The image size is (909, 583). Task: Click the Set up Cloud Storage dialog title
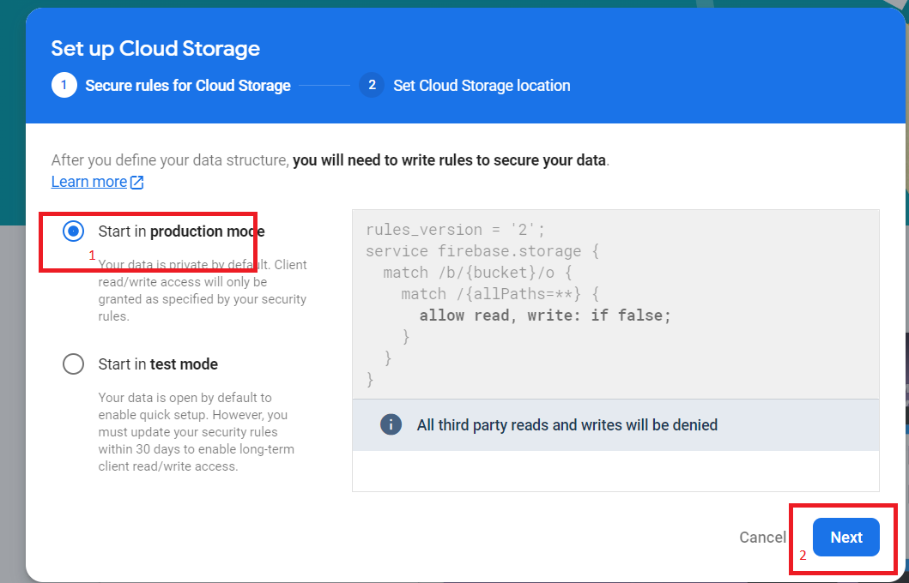click(155, 49)
